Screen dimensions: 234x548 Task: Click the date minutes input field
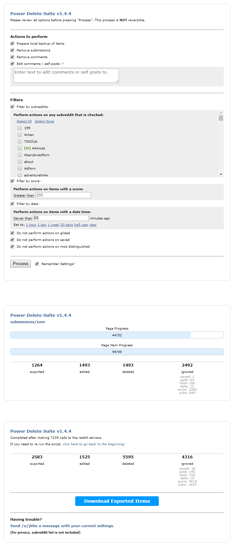point(61,218)
